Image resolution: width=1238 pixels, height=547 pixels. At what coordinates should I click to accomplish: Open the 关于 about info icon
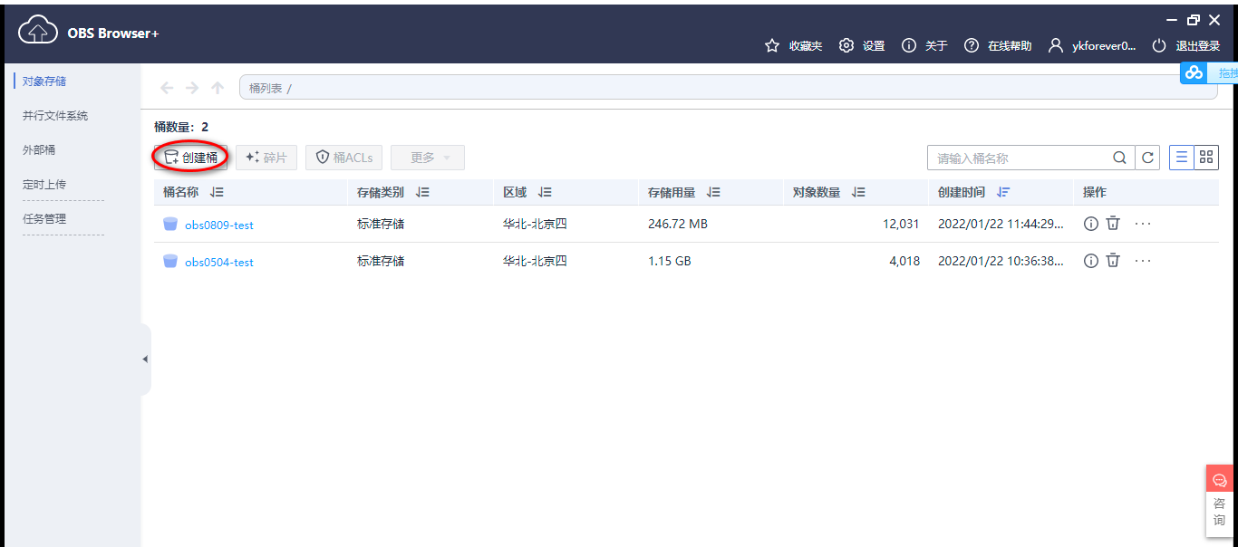[x=909, y=45]
